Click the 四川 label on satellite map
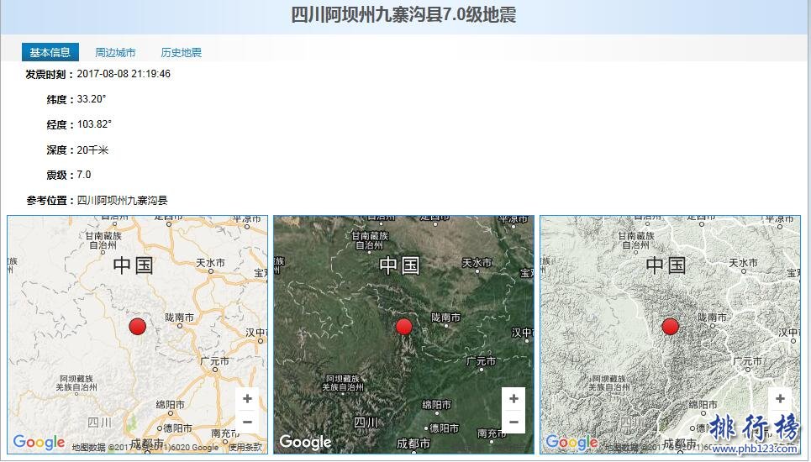Screen dimensions: 811x462 [366, 423]
